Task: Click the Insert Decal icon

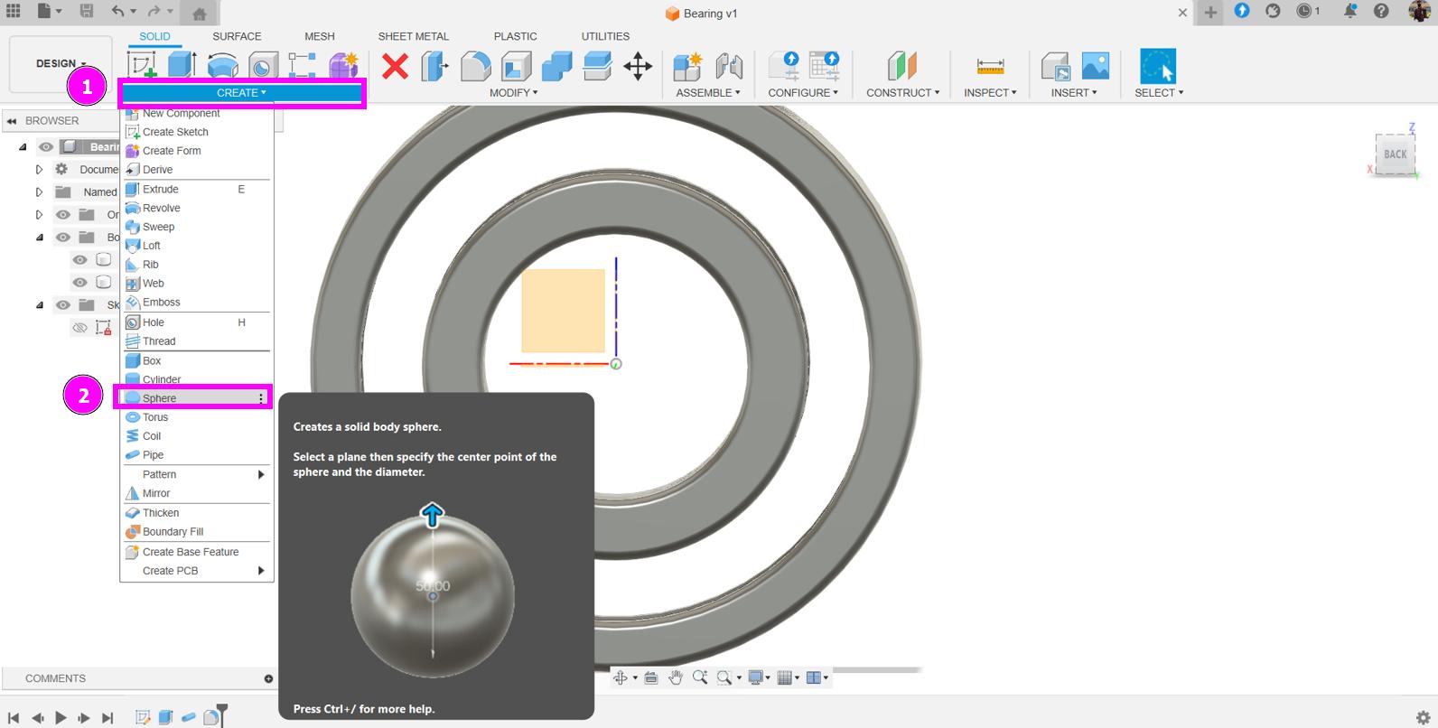Action: coord(1055,66)
